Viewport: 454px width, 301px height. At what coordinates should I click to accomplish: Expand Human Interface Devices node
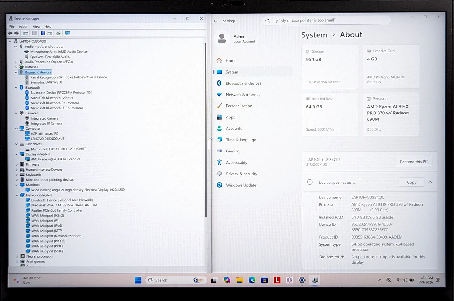coord(17,170)
